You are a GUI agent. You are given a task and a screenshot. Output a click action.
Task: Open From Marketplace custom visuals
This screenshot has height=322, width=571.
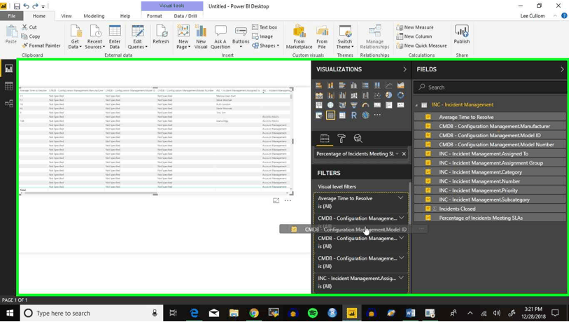coord(299,37)
